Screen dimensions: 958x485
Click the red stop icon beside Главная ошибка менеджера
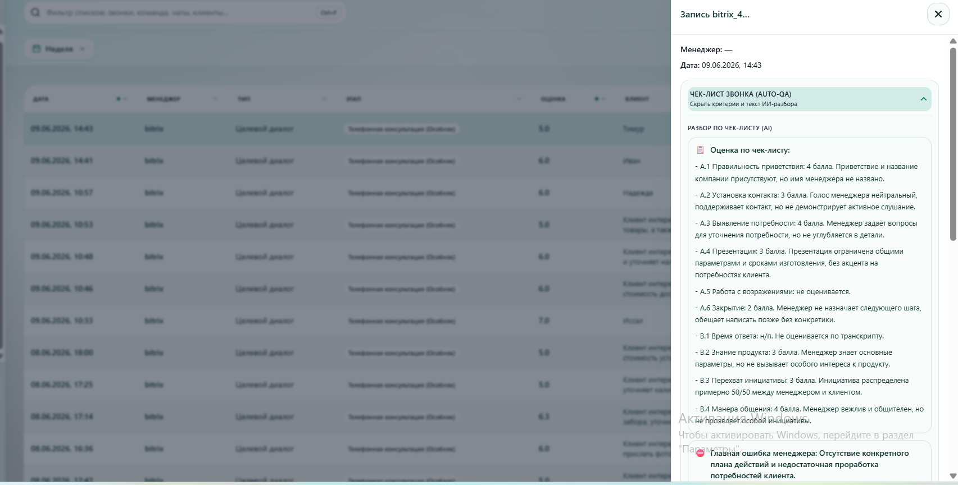click(x=700, y=453)
